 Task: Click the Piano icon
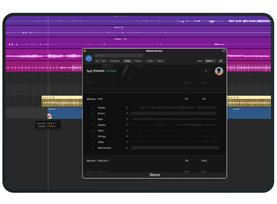pos(93,131)
